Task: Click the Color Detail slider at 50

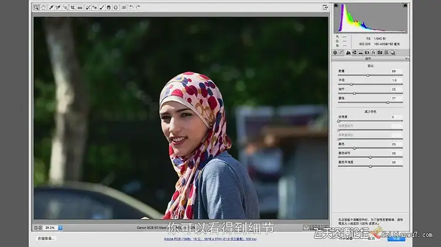Action: coord(370,158)
